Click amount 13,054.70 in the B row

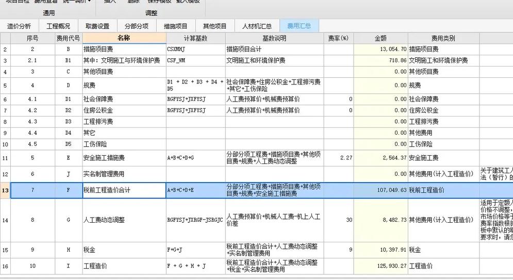(380, 50)
